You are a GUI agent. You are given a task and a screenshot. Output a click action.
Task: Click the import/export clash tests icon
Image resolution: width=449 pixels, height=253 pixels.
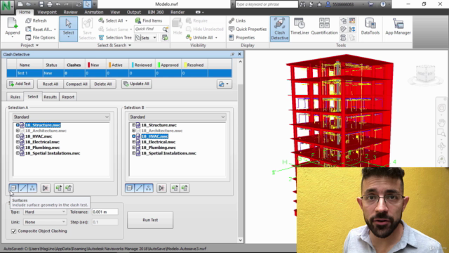click(224, 84)
